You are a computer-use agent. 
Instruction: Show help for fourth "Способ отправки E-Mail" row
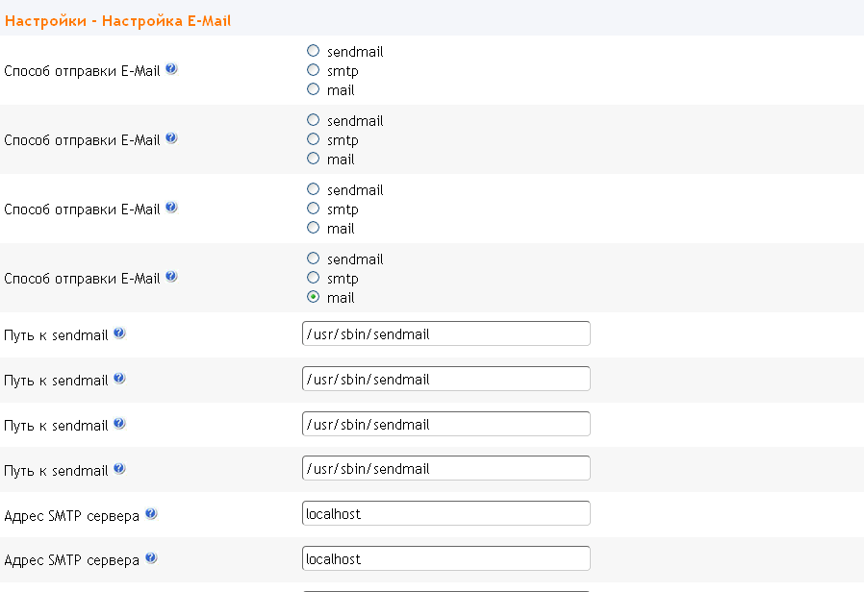coord(171,277)
